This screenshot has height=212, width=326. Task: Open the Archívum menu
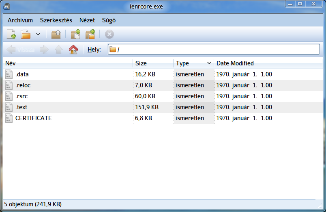pos(20,20)
